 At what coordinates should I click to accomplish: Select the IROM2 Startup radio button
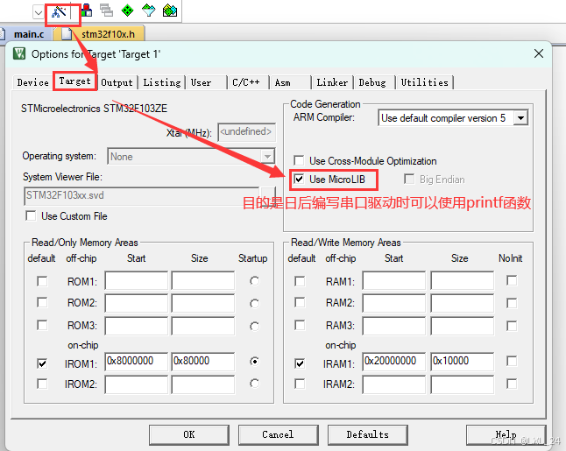[254, 384]
